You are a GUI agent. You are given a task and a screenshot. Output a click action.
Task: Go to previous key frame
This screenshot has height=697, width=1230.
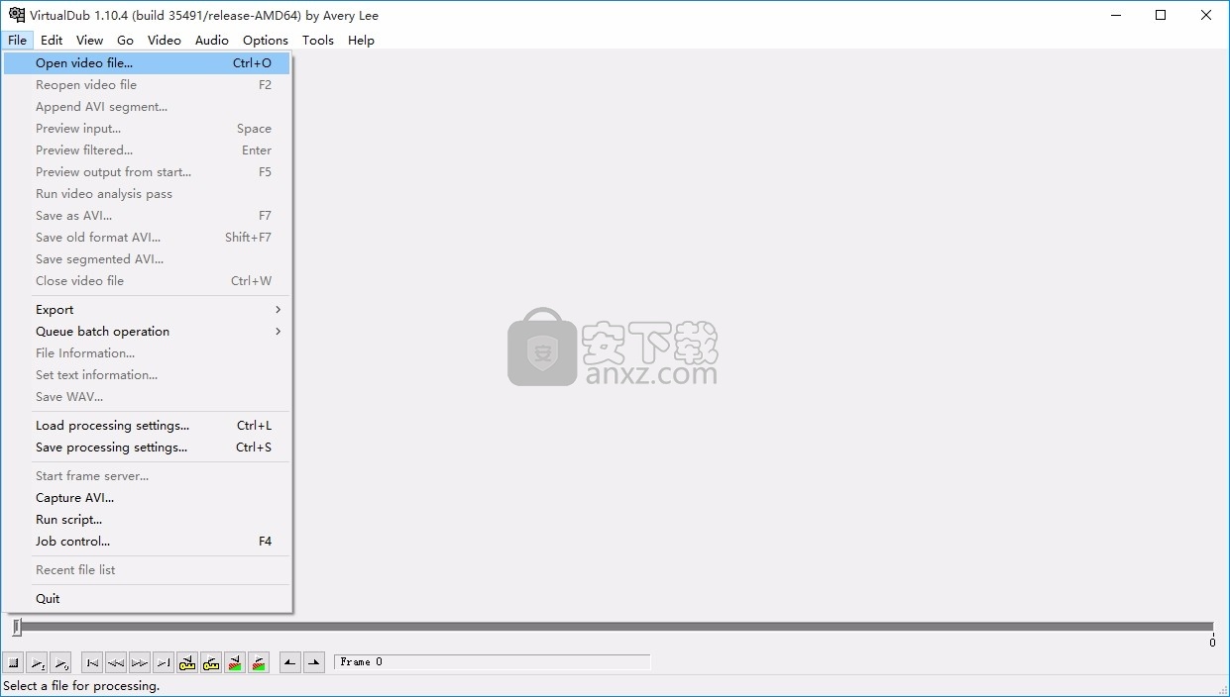[x=187, y=662]
